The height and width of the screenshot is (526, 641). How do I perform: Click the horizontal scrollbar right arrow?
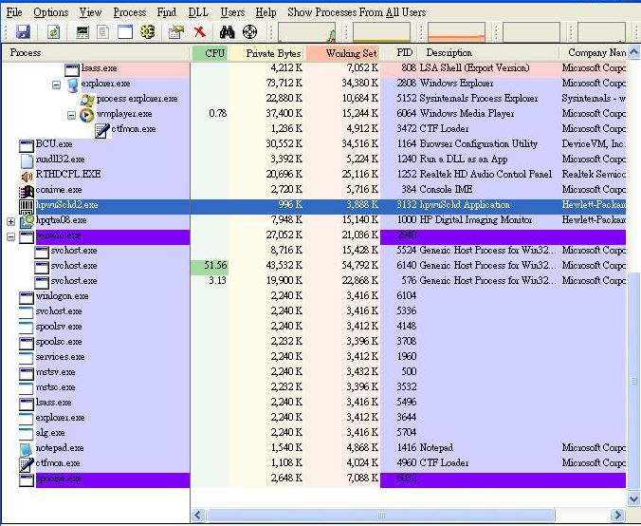(617, 515)
